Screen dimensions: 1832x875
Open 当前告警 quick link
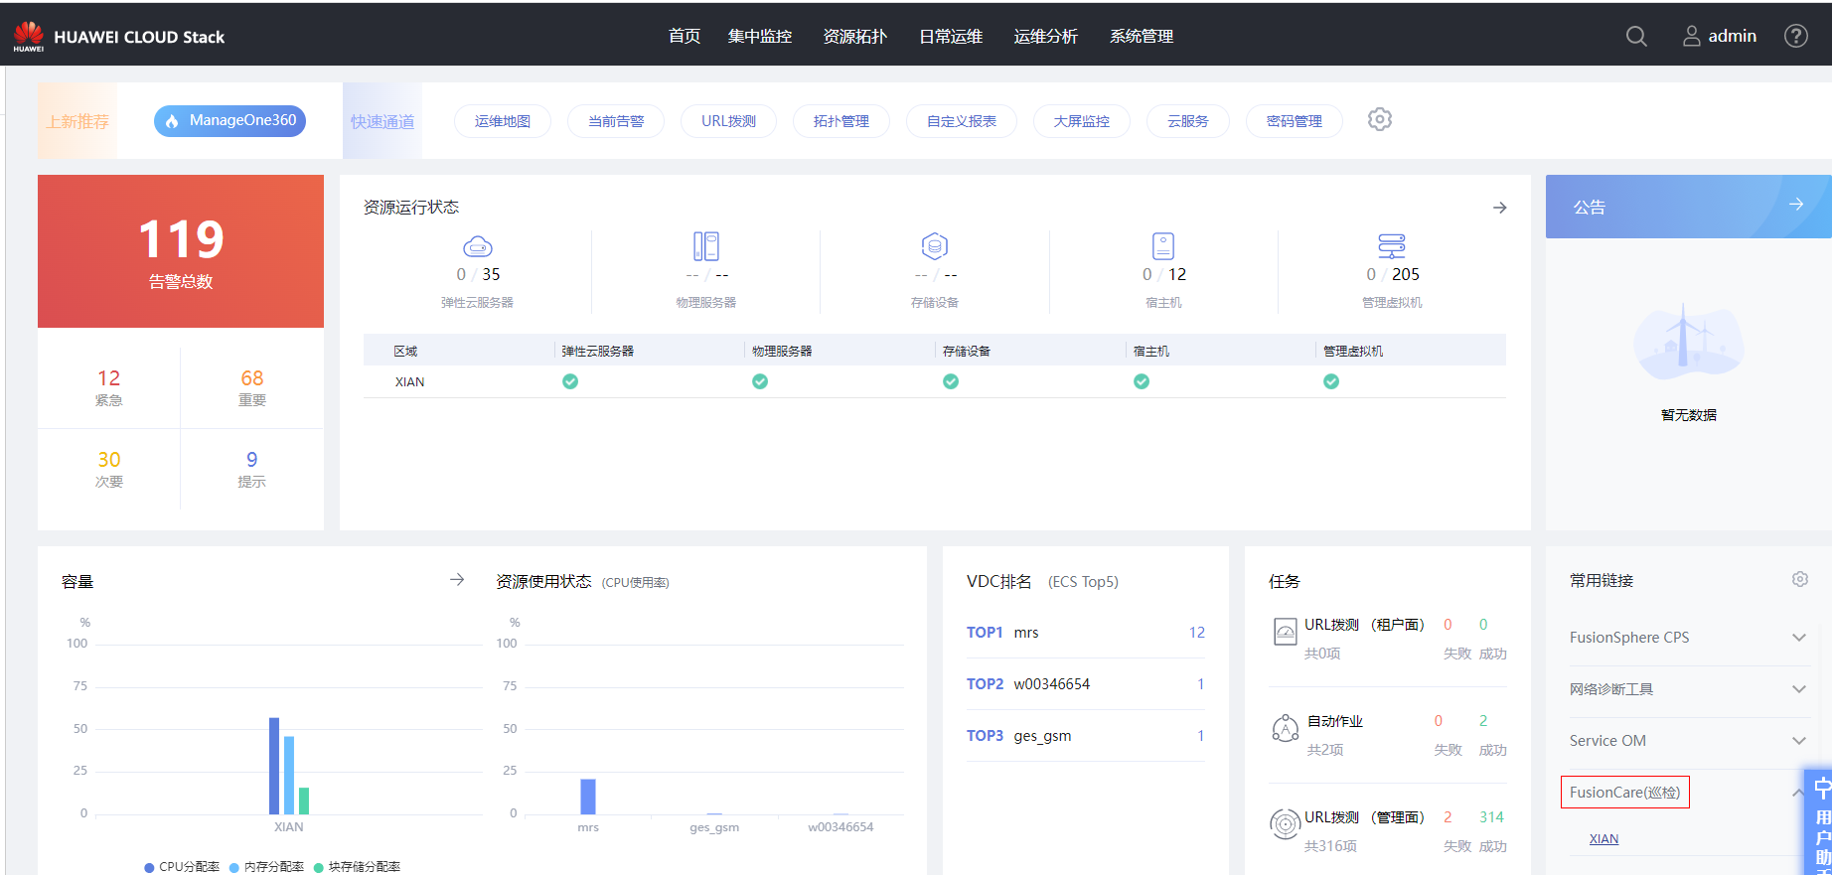coord(616,121)
